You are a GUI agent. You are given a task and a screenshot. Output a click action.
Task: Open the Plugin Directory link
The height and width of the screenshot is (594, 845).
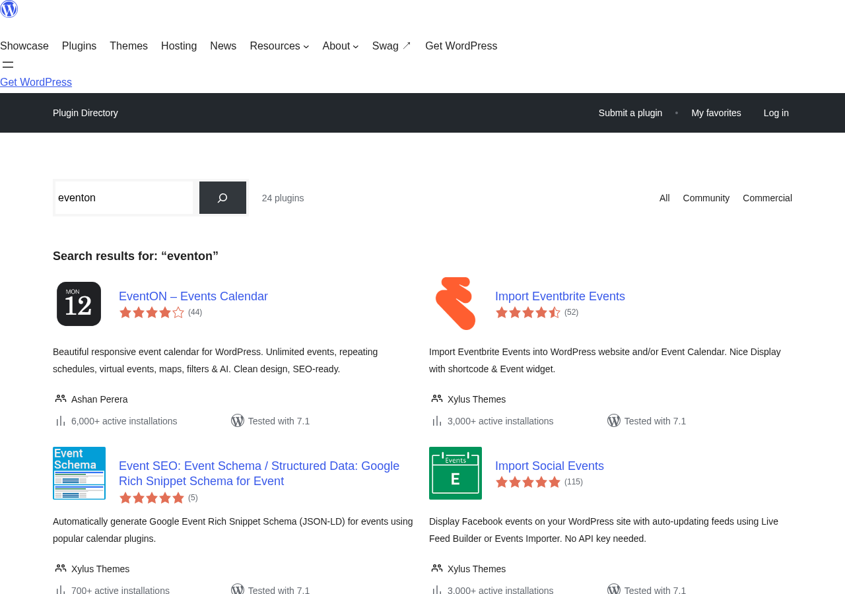(x=85, y=113)
